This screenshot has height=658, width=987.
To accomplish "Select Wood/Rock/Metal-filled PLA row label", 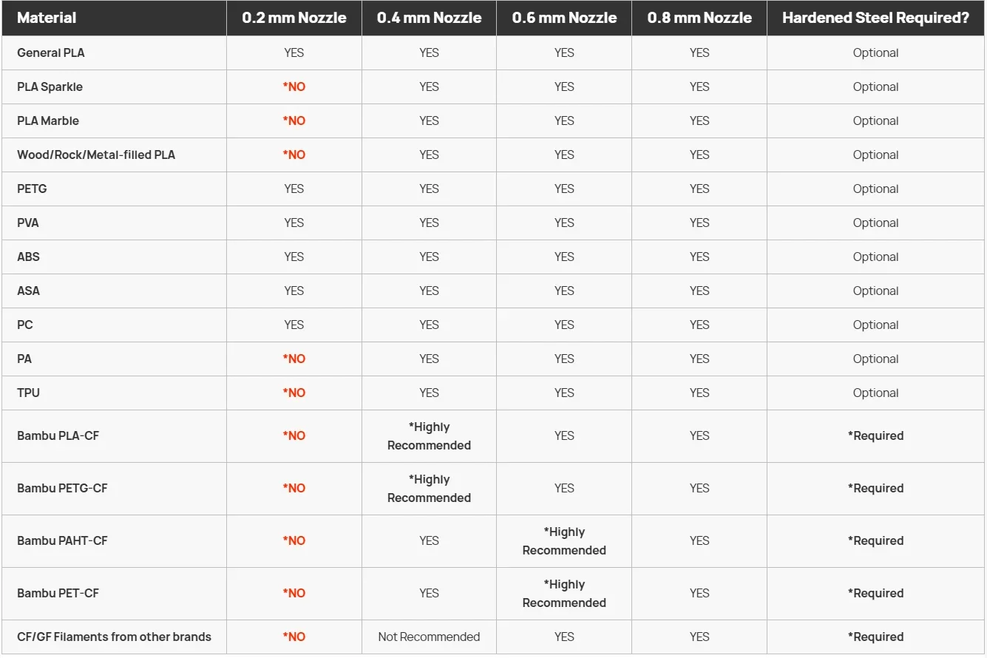I will tap(96, 155).
